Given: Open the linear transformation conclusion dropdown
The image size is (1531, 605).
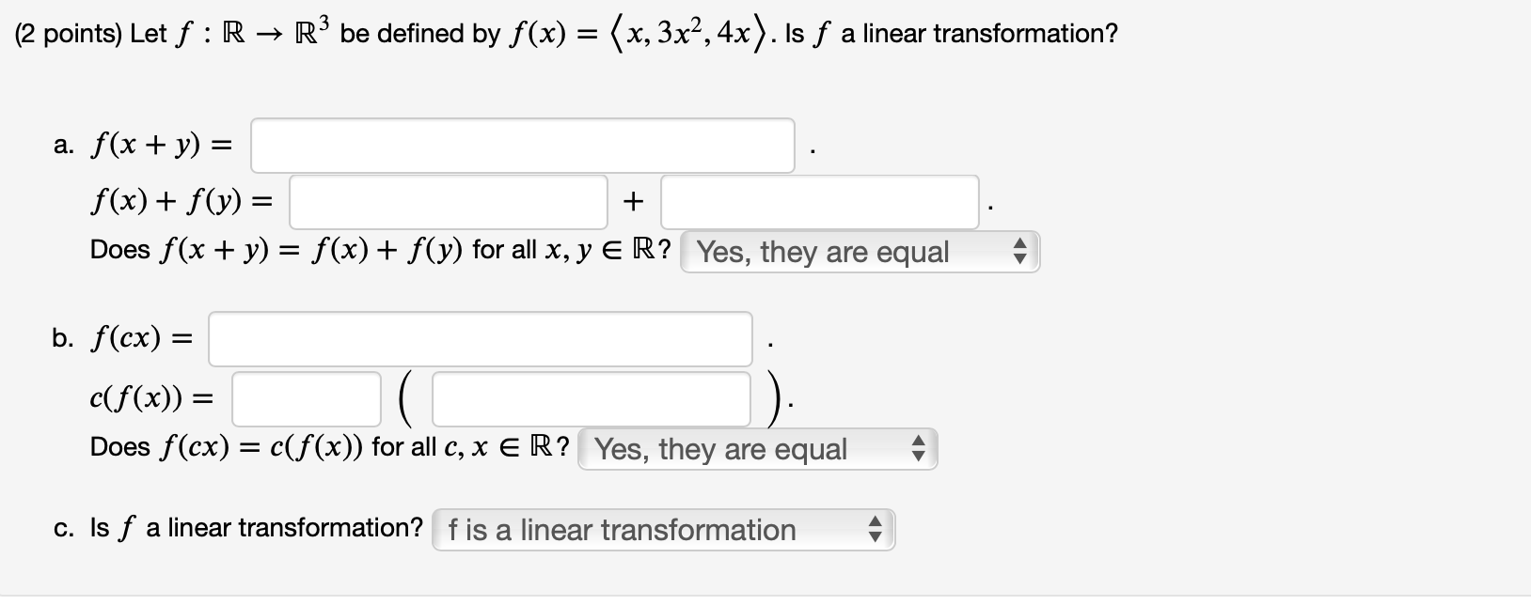Looking at the screenshot, I should click(662, 530).
